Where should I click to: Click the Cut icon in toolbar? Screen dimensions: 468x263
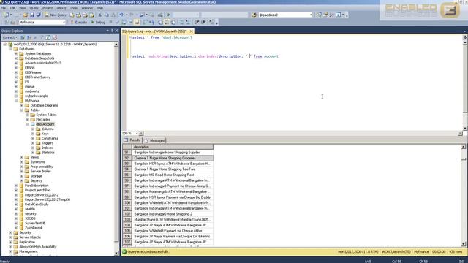100,15
